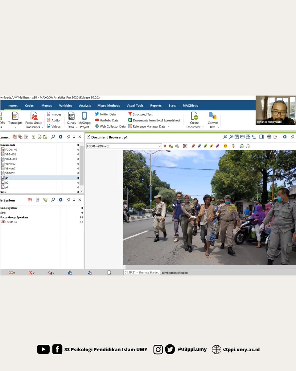
Task: Click the photo in Document Browser
Action: (x=209, y=207)
